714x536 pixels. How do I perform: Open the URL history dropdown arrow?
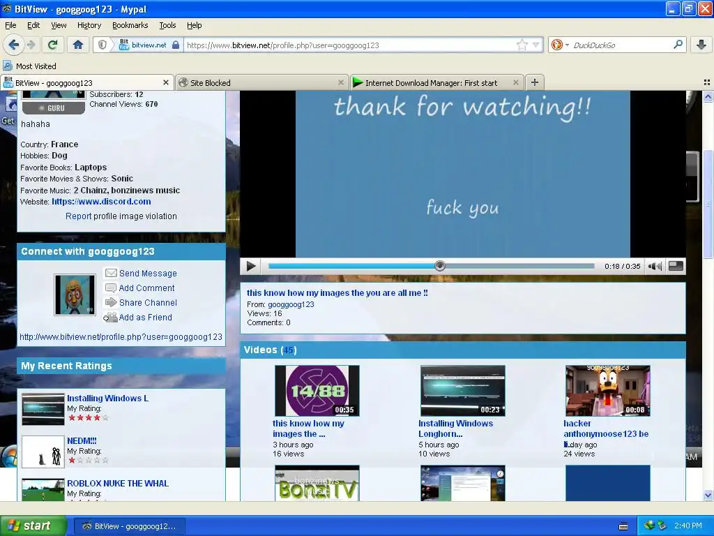pyautogui.click(x=536, y=45)
